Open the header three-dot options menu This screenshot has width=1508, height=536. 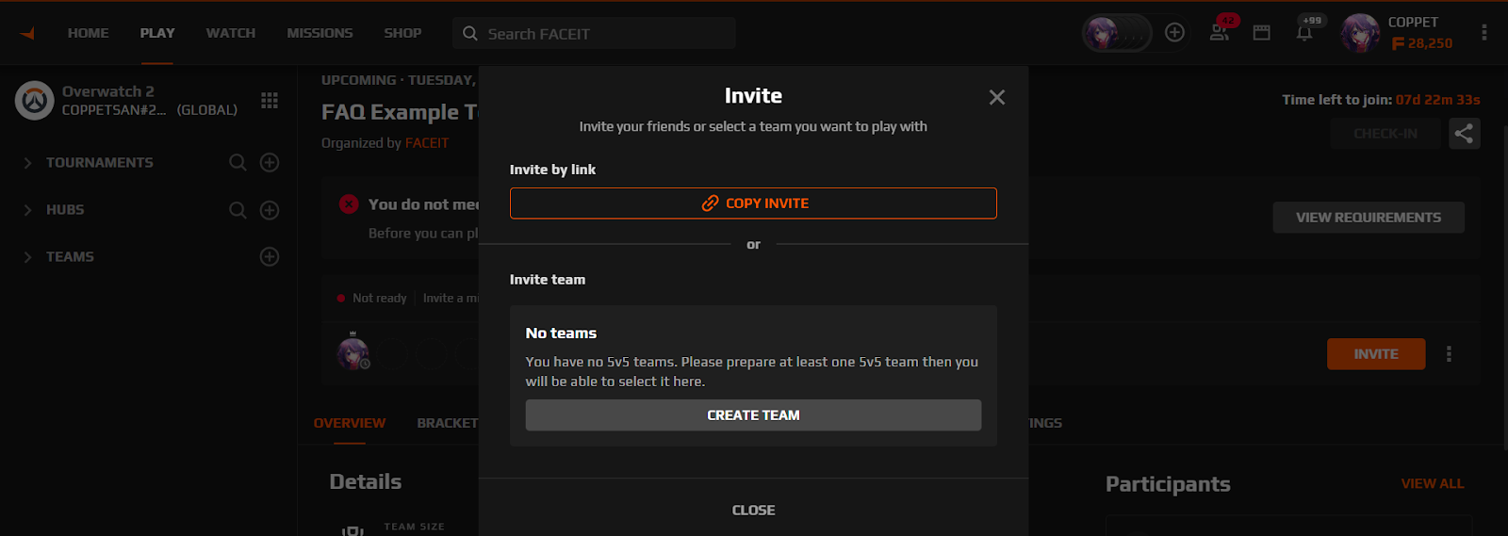(1484, 33)
